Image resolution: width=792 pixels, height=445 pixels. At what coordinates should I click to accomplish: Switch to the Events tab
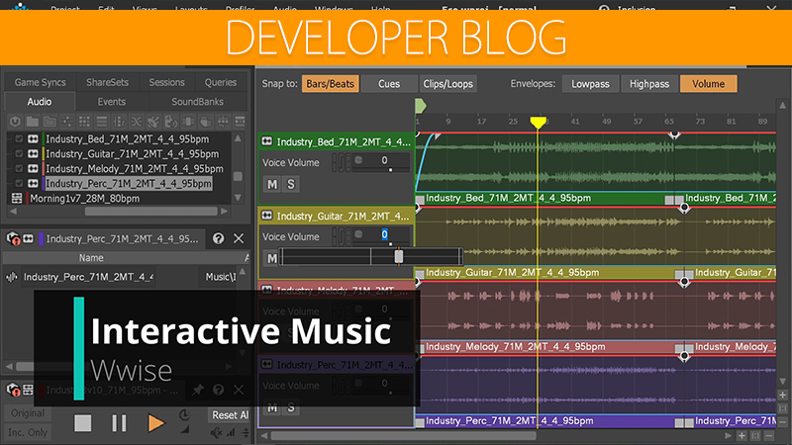112,102
